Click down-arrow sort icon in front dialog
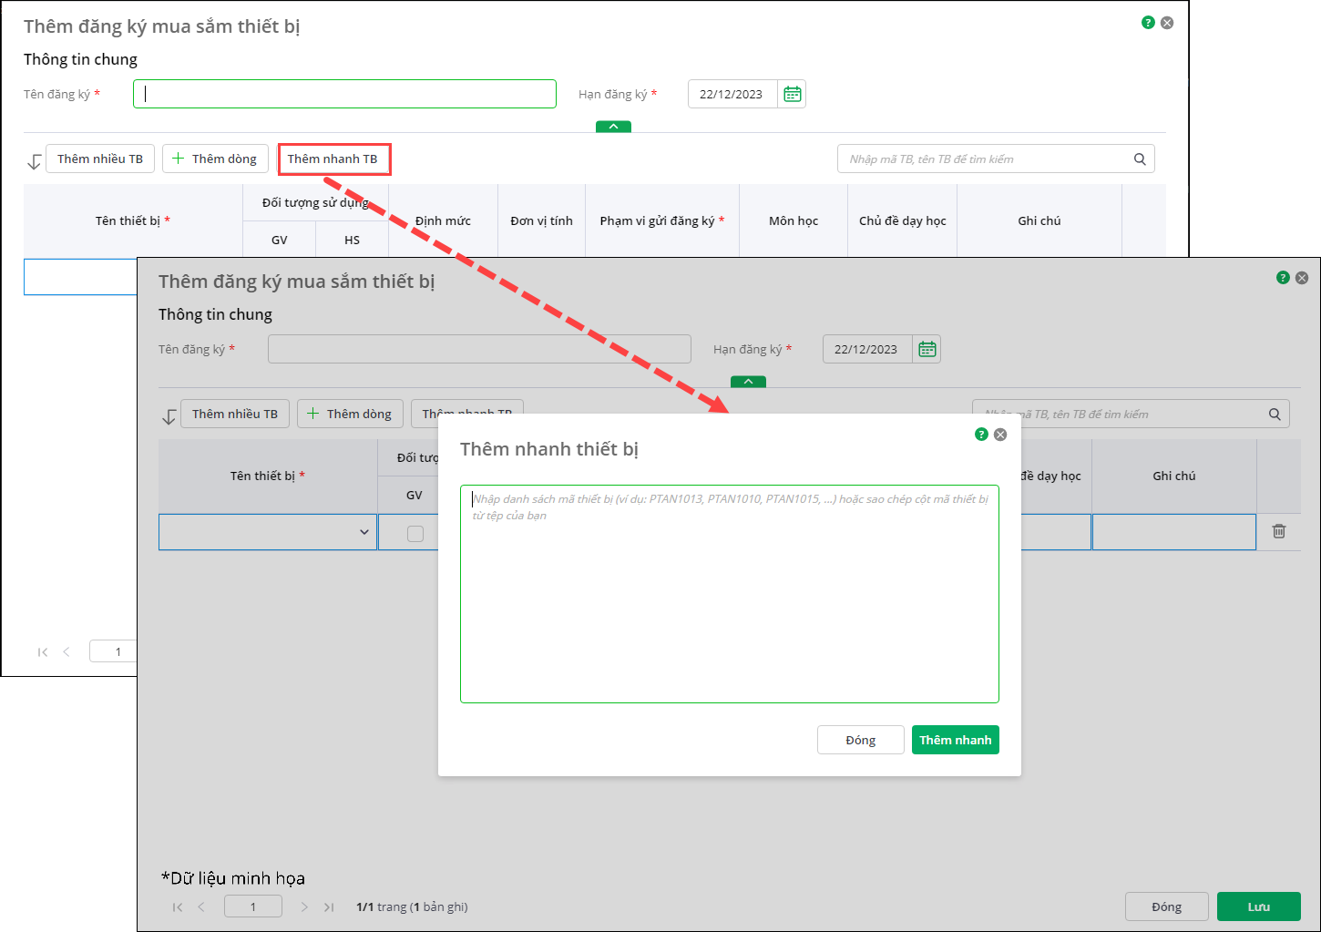The height and width of the screenshot is (932, 1321). coord(169,416)
